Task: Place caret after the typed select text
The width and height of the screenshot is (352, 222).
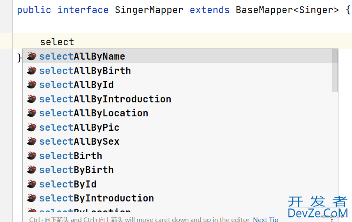Action: click(x=74, y=42)
